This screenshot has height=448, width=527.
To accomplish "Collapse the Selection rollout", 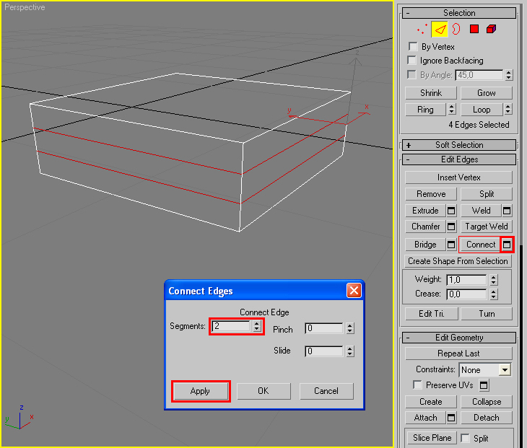I will click(458, 13).
